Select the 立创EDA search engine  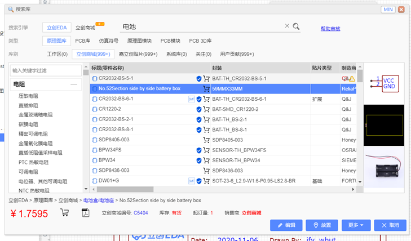(56, 28)
